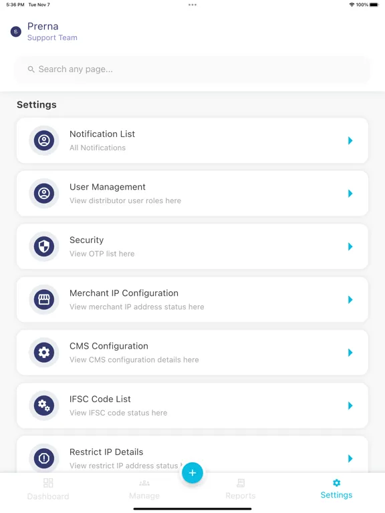Click the Merchant IP Configuration store icon
Image resolution: width=385 pixels, height=513 pixels.
pyautogui.click(x=44, y=299)
